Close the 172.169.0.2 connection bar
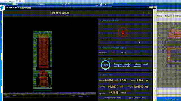This screenshot has height=101, width=181. [69, 4]
